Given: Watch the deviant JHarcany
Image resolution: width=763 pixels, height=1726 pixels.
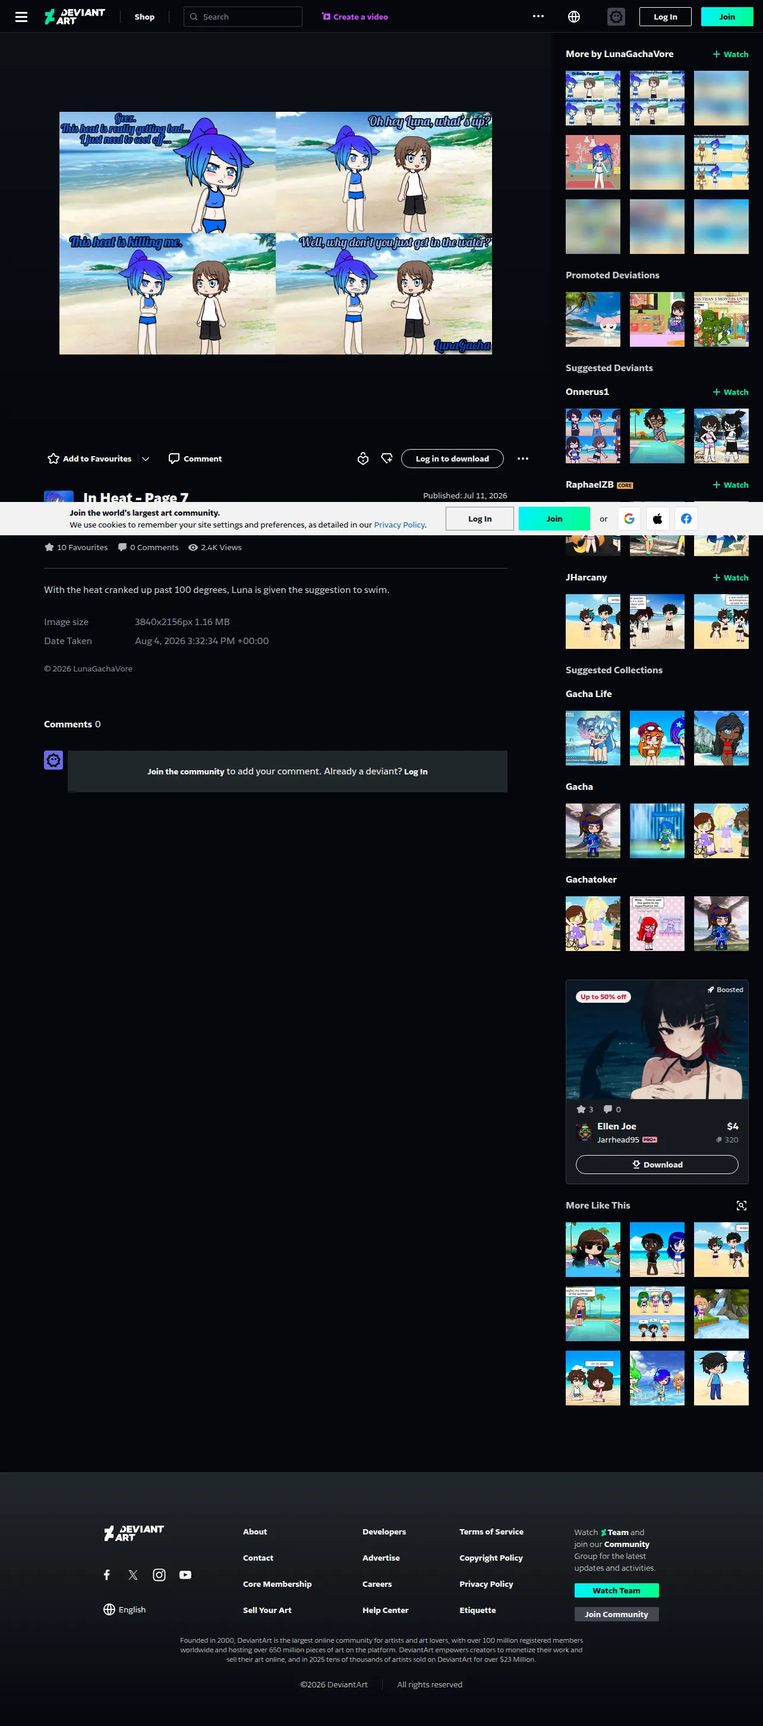Looking at the screenshot, I should pyautogui.click(x=731, y=578).
